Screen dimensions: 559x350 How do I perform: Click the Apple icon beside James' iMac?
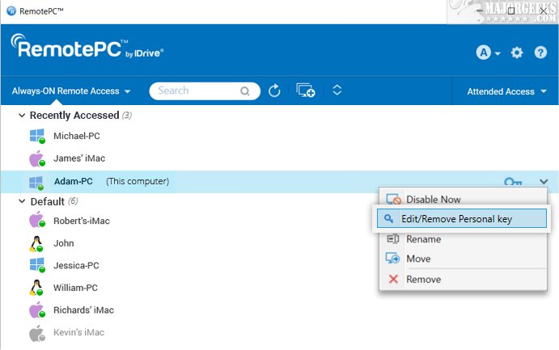(37, 158)
